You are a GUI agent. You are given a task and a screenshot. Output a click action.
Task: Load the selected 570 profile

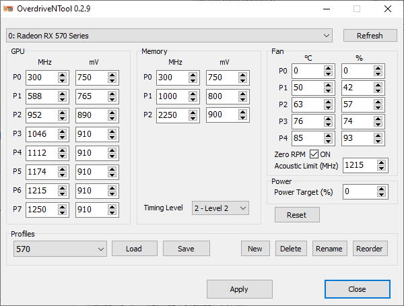(x=135, y=249)
